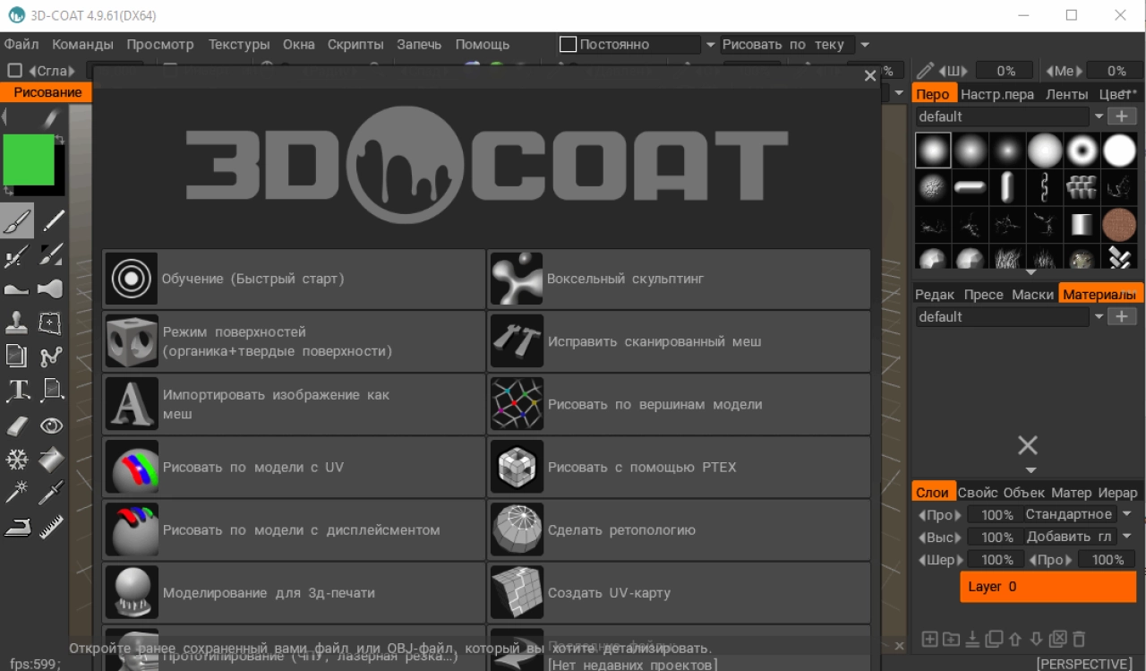1146x671 pixels.
Task: Select Layer 0 in layers list
Action: [1048, 587]
